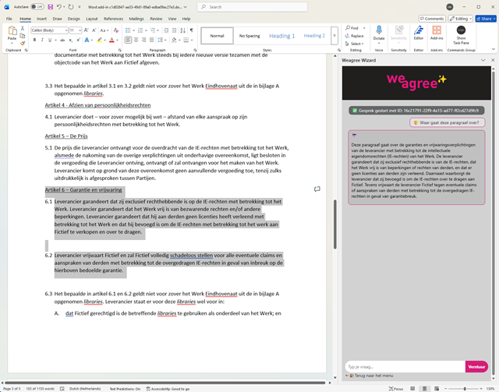The image size is (499, 392).
Task: Click the Share button
Action: click(486, 19)
